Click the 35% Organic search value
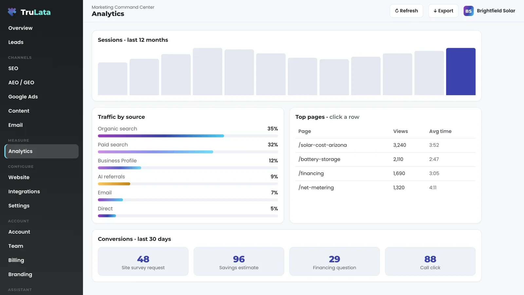Screen dimensions: 524x295 tap(272, 129)
